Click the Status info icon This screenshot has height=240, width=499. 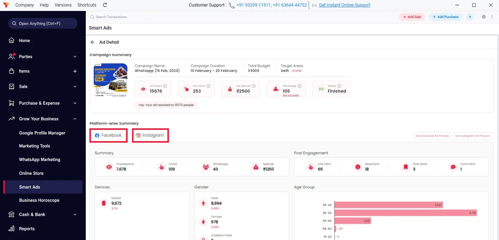tap(339, 86)
